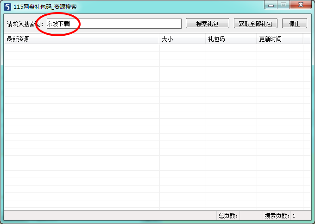Close the 115网盘礼包码 window
Screen dimensions: 315x224
[x=301, y=5]
